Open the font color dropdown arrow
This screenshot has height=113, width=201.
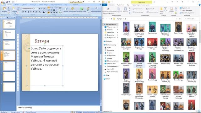45,12
